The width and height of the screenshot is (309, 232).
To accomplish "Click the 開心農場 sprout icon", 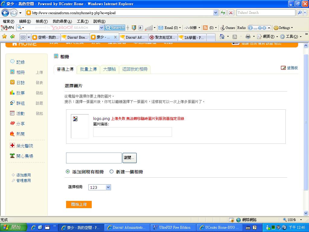I will [x=12, y=156].
